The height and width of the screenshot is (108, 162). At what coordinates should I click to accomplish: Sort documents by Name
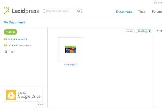click(130, 31)
